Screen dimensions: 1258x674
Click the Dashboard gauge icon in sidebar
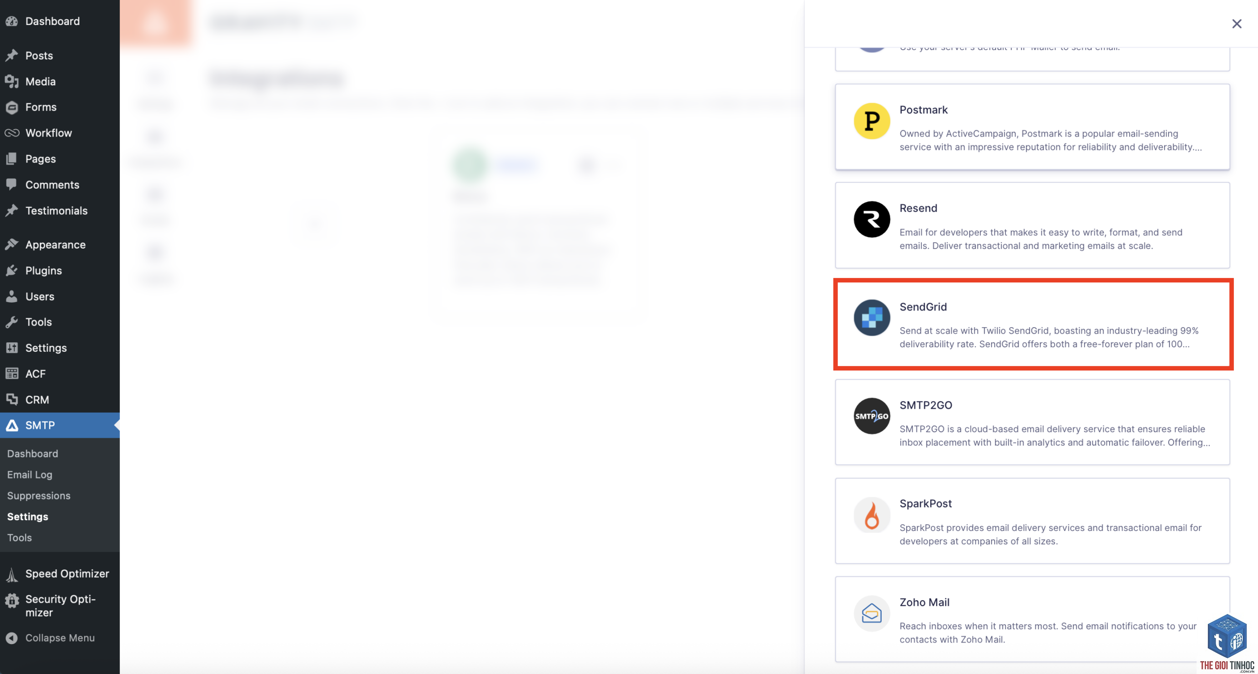pos(12,21)
